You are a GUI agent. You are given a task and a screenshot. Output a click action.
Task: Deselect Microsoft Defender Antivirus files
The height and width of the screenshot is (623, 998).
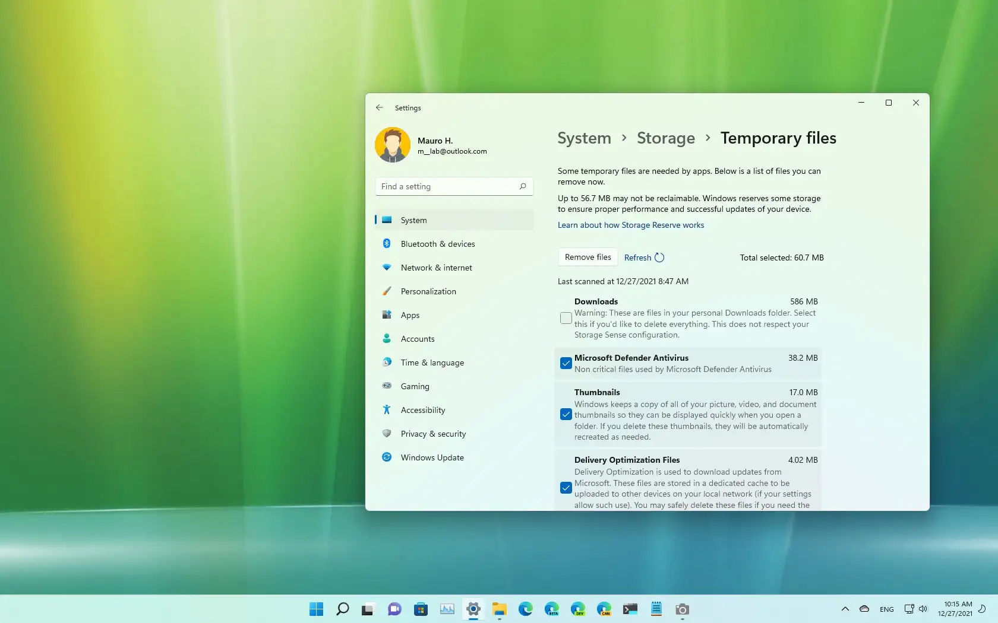pos(565,363)
